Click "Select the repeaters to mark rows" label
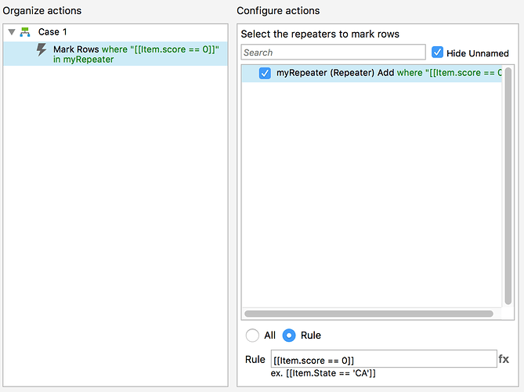This screenshot has width=524, height=392. [x=320, y=34]
